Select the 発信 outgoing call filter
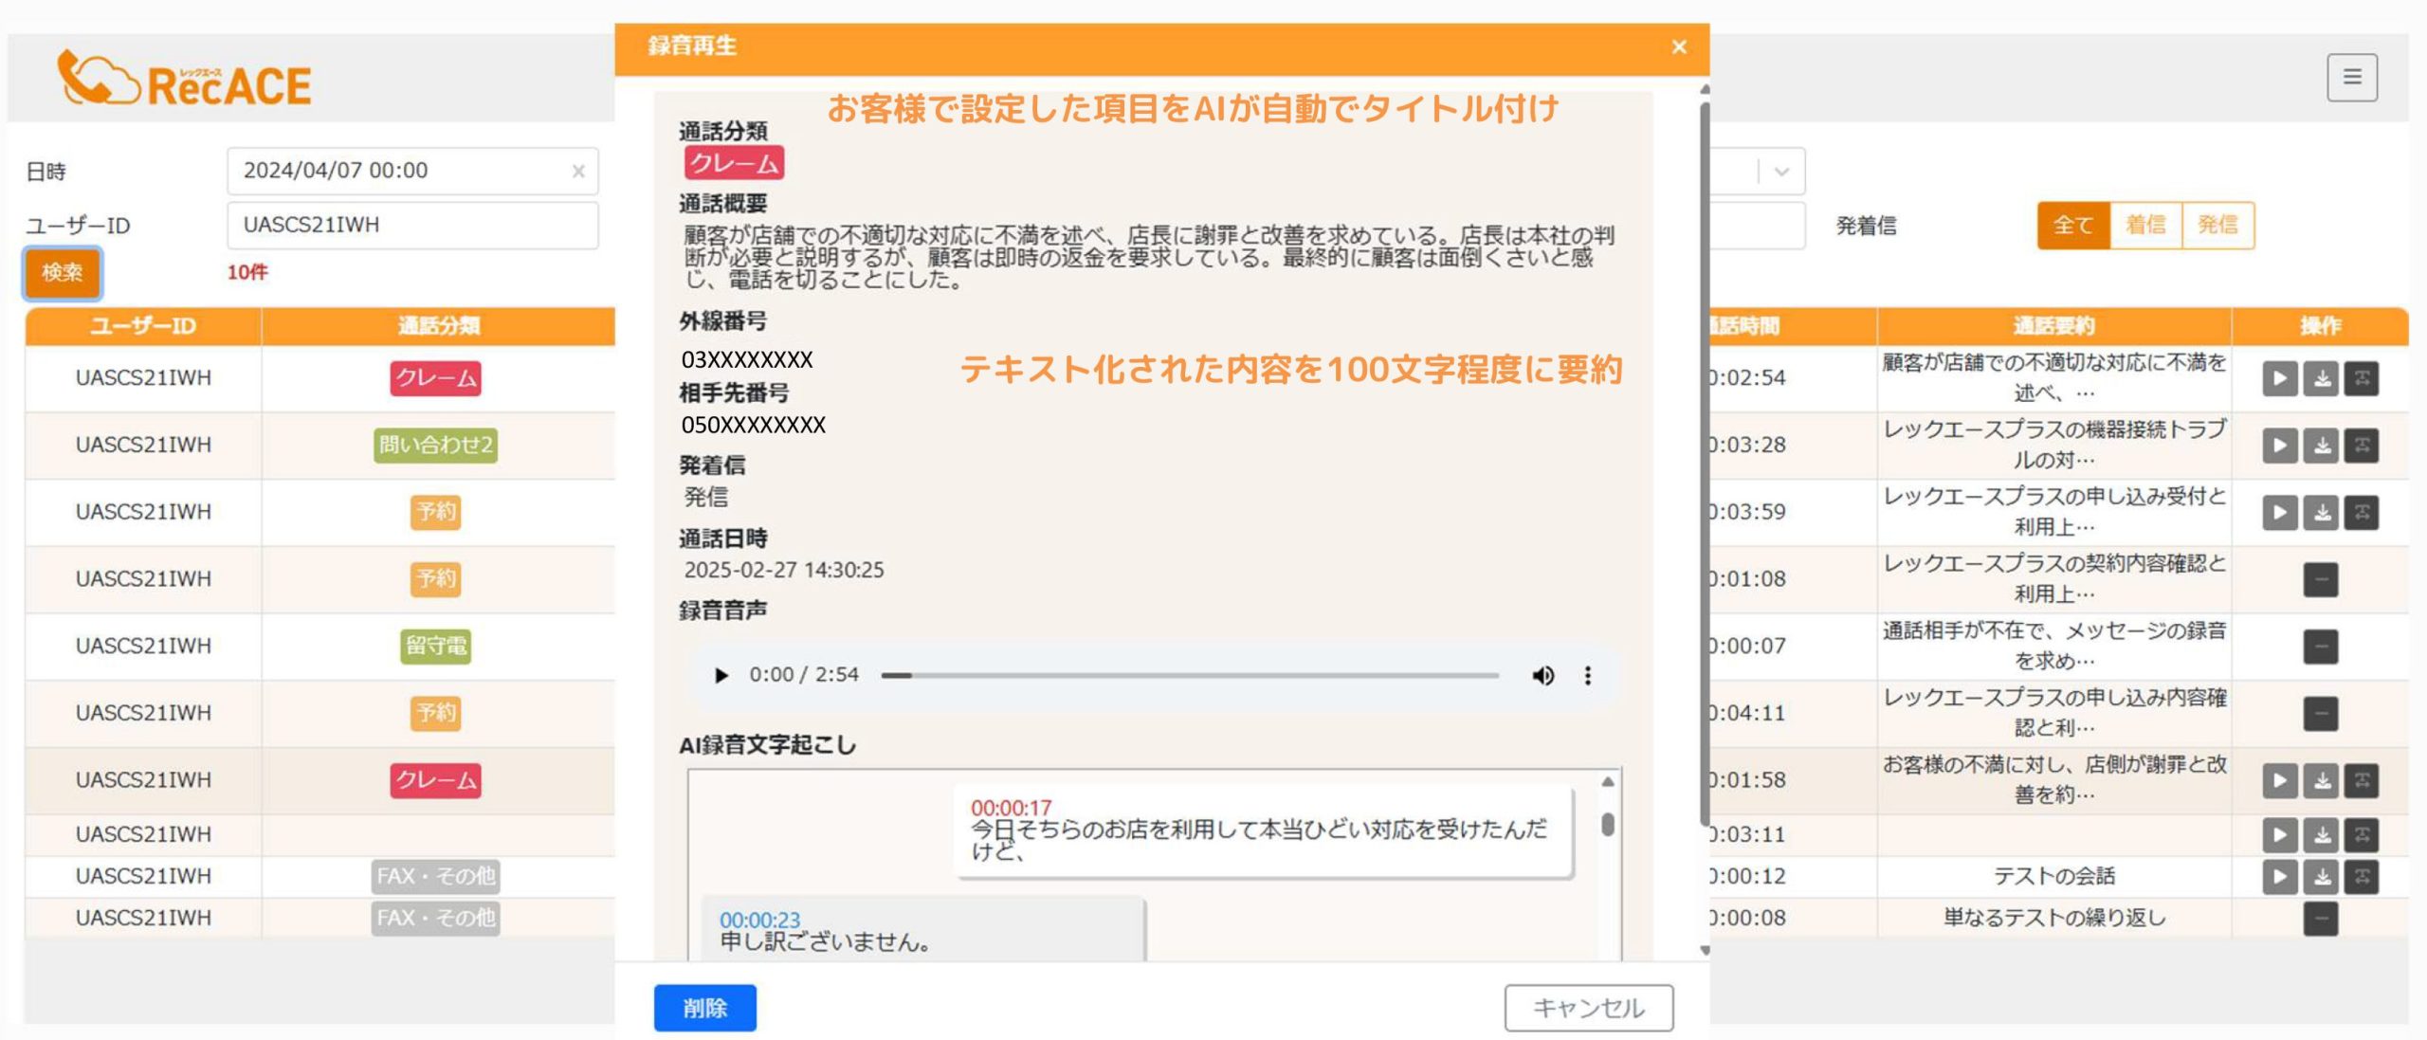Screen dimensions: 2427x1040 [x=2218, y=225]
